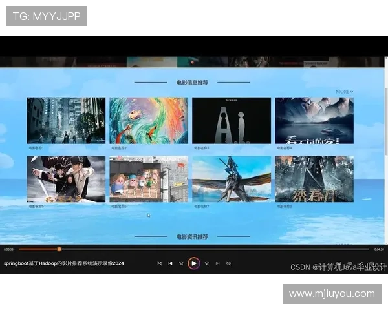
Task: Click the label 电影名称2
Action: point(119,148)
